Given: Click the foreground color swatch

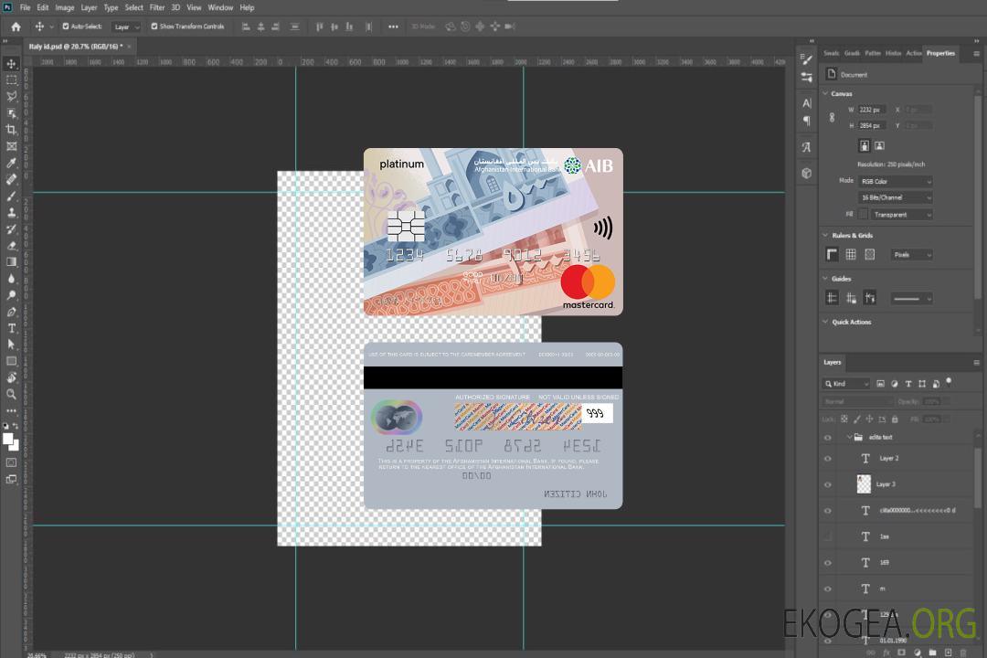Looking at the screenshot, I should pyautogui.click(x=7, y=439).
